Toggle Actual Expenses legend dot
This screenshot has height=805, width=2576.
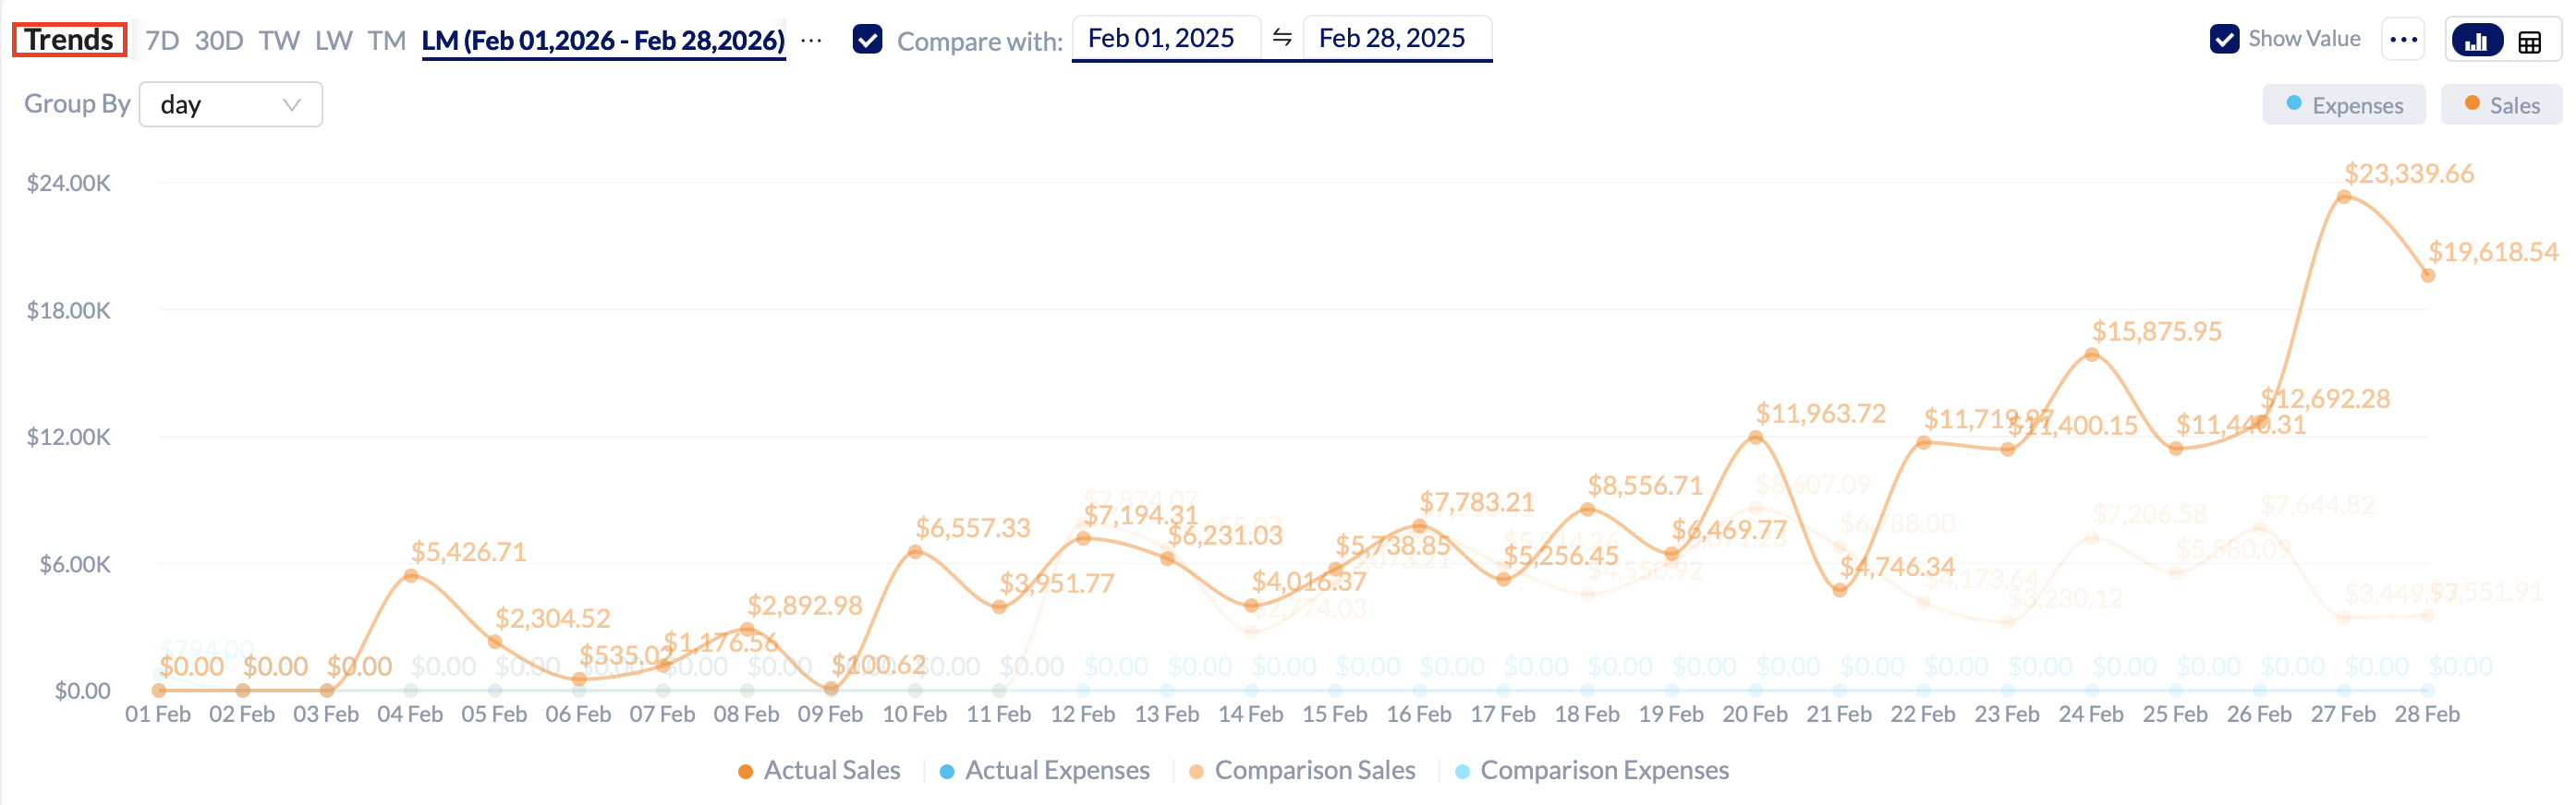pos(946,771)
